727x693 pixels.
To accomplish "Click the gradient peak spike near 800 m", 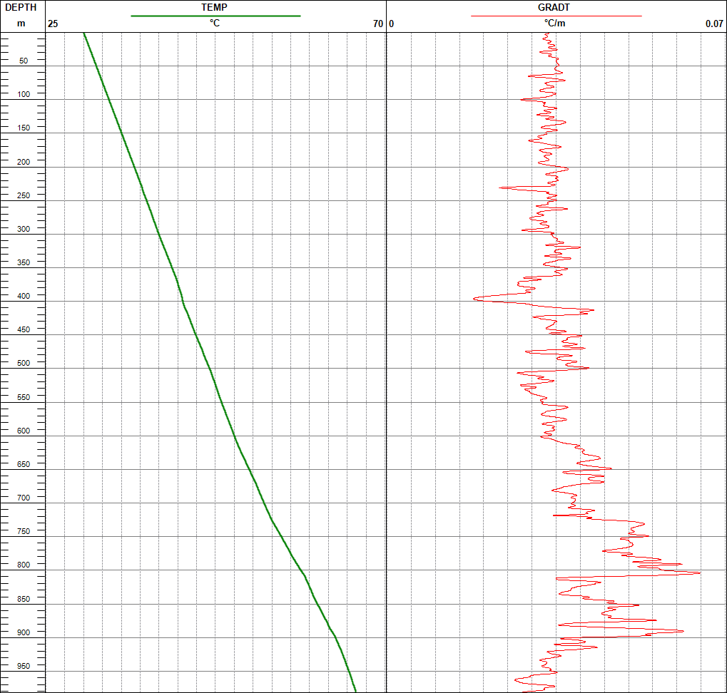I will tap(698, 573).
